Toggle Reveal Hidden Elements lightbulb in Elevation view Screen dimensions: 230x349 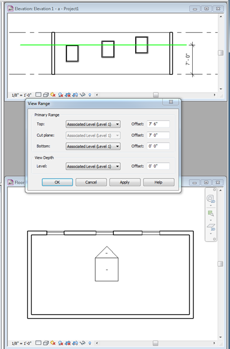pos(90,95)
